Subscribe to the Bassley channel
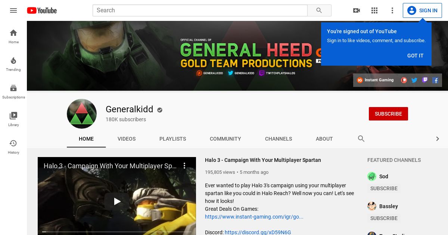The image size is (448, 235). pos(384,218)
